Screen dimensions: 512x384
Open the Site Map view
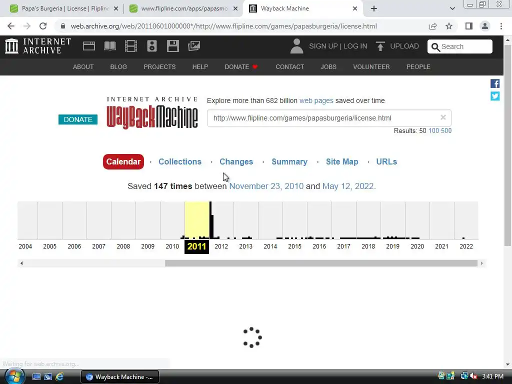342,161
